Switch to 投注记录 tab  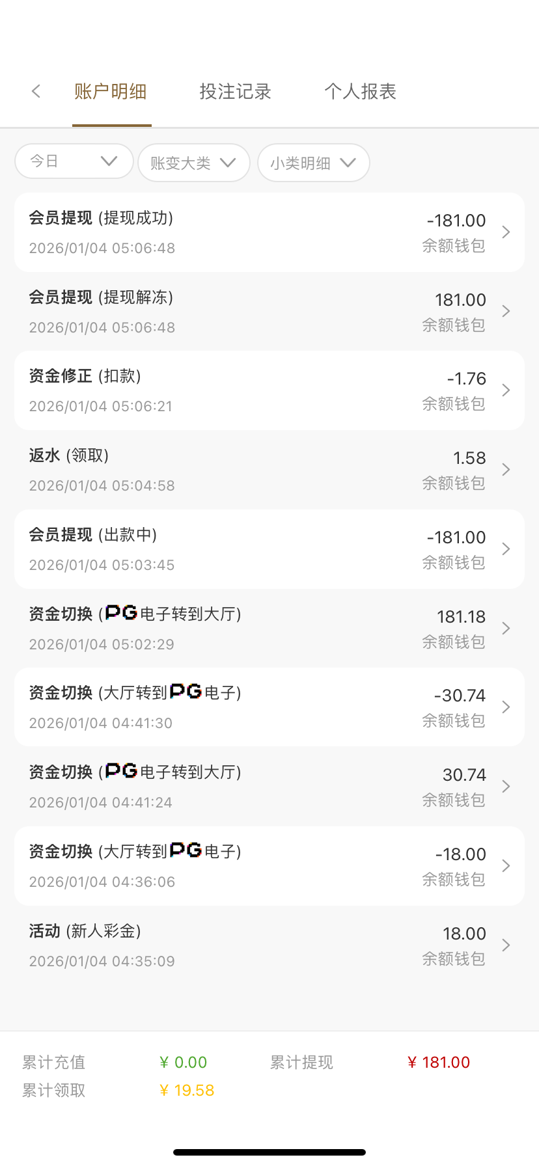point(235,92)
